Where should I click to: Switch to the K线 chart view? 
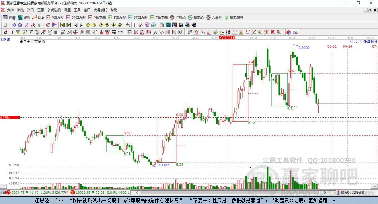pyautogui.click(x=38, y=18)
